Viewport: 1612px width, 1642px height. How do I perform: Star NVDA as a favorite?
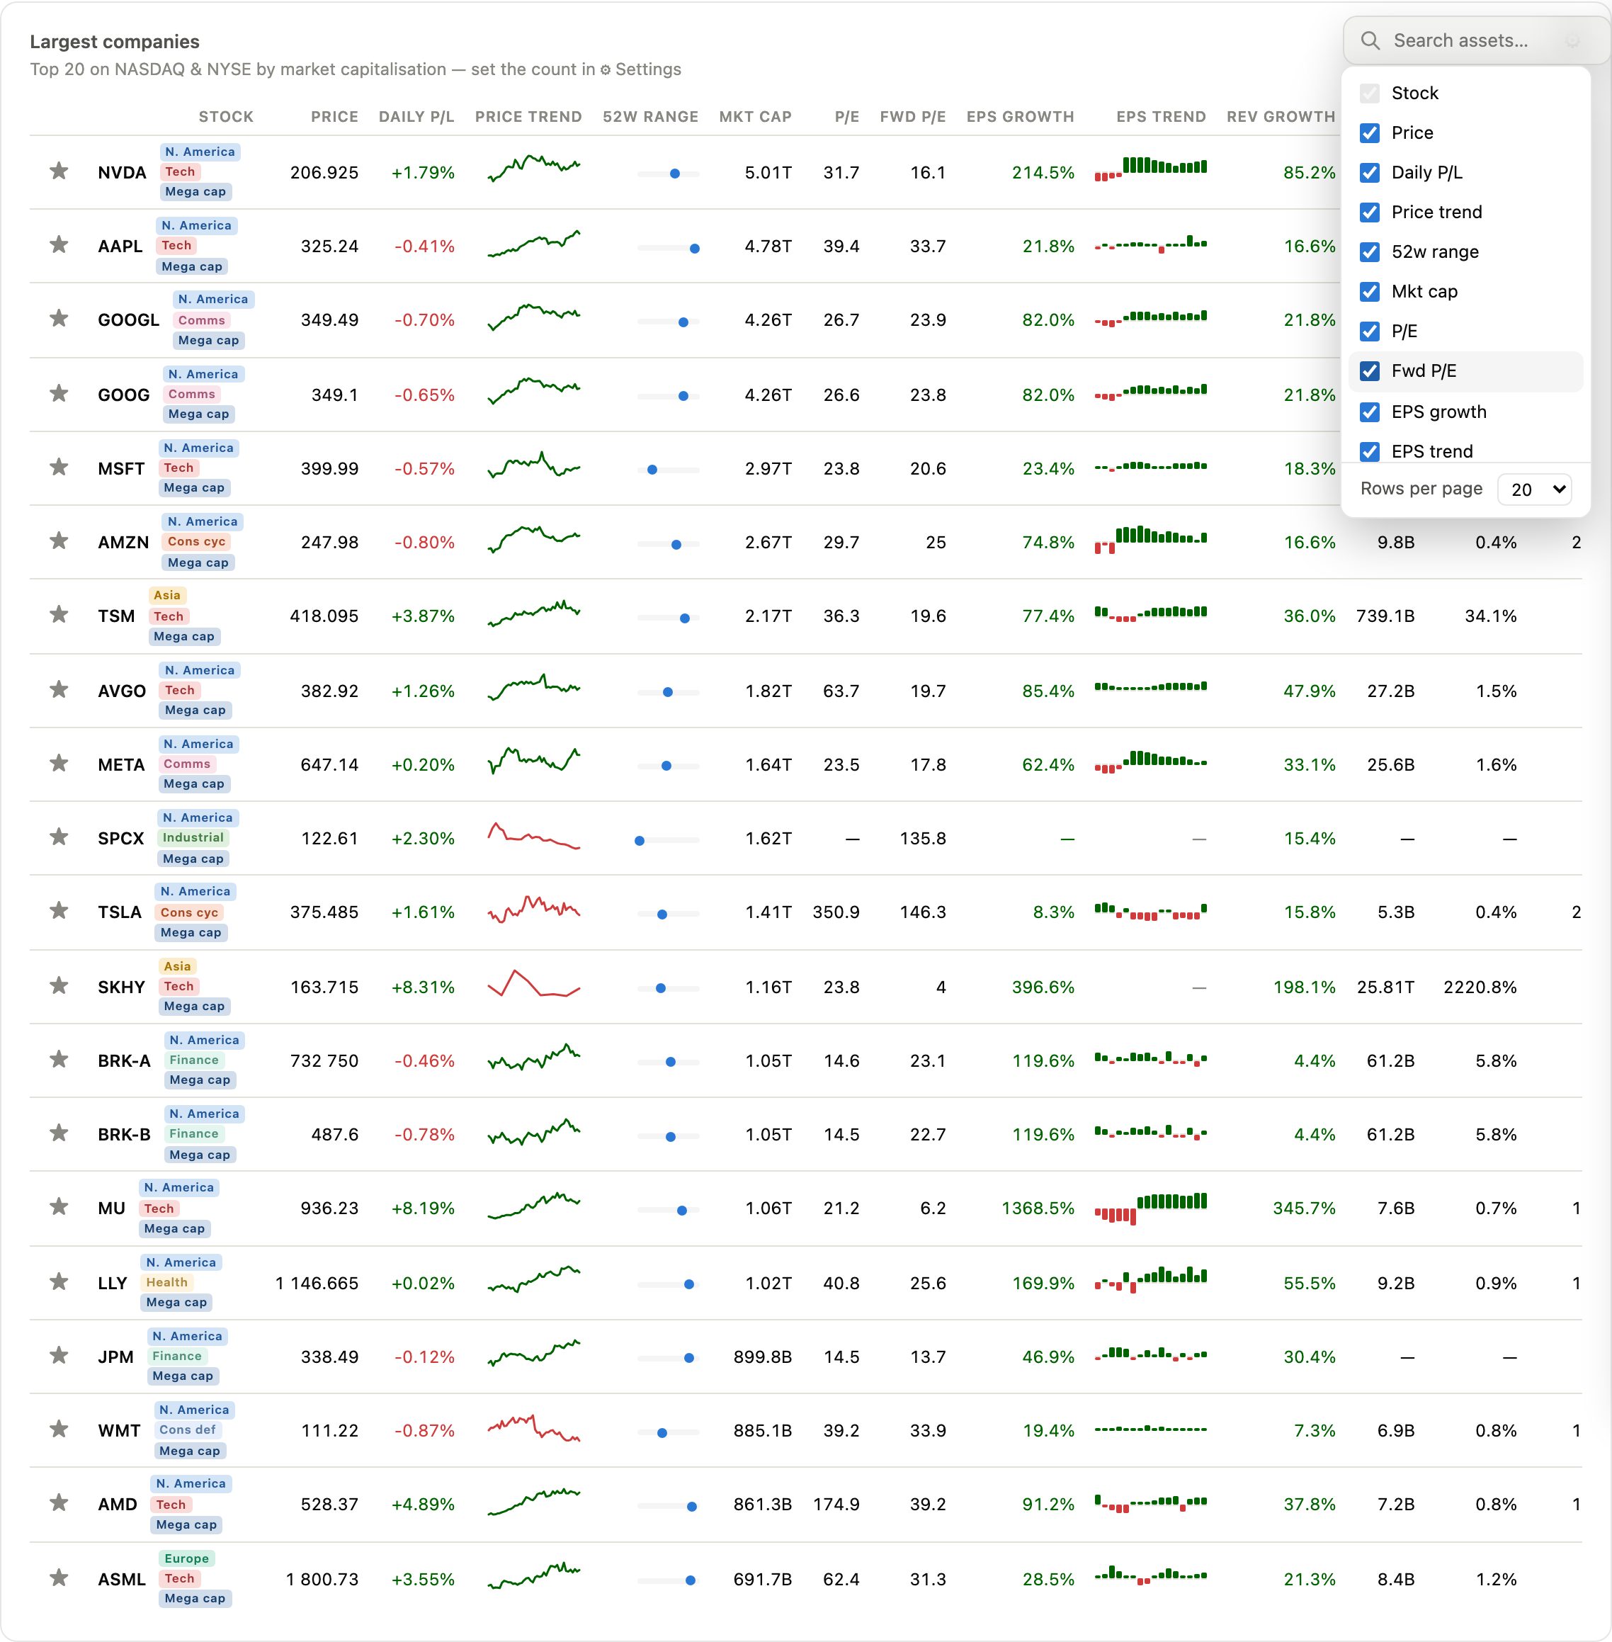tap(58, 172)
